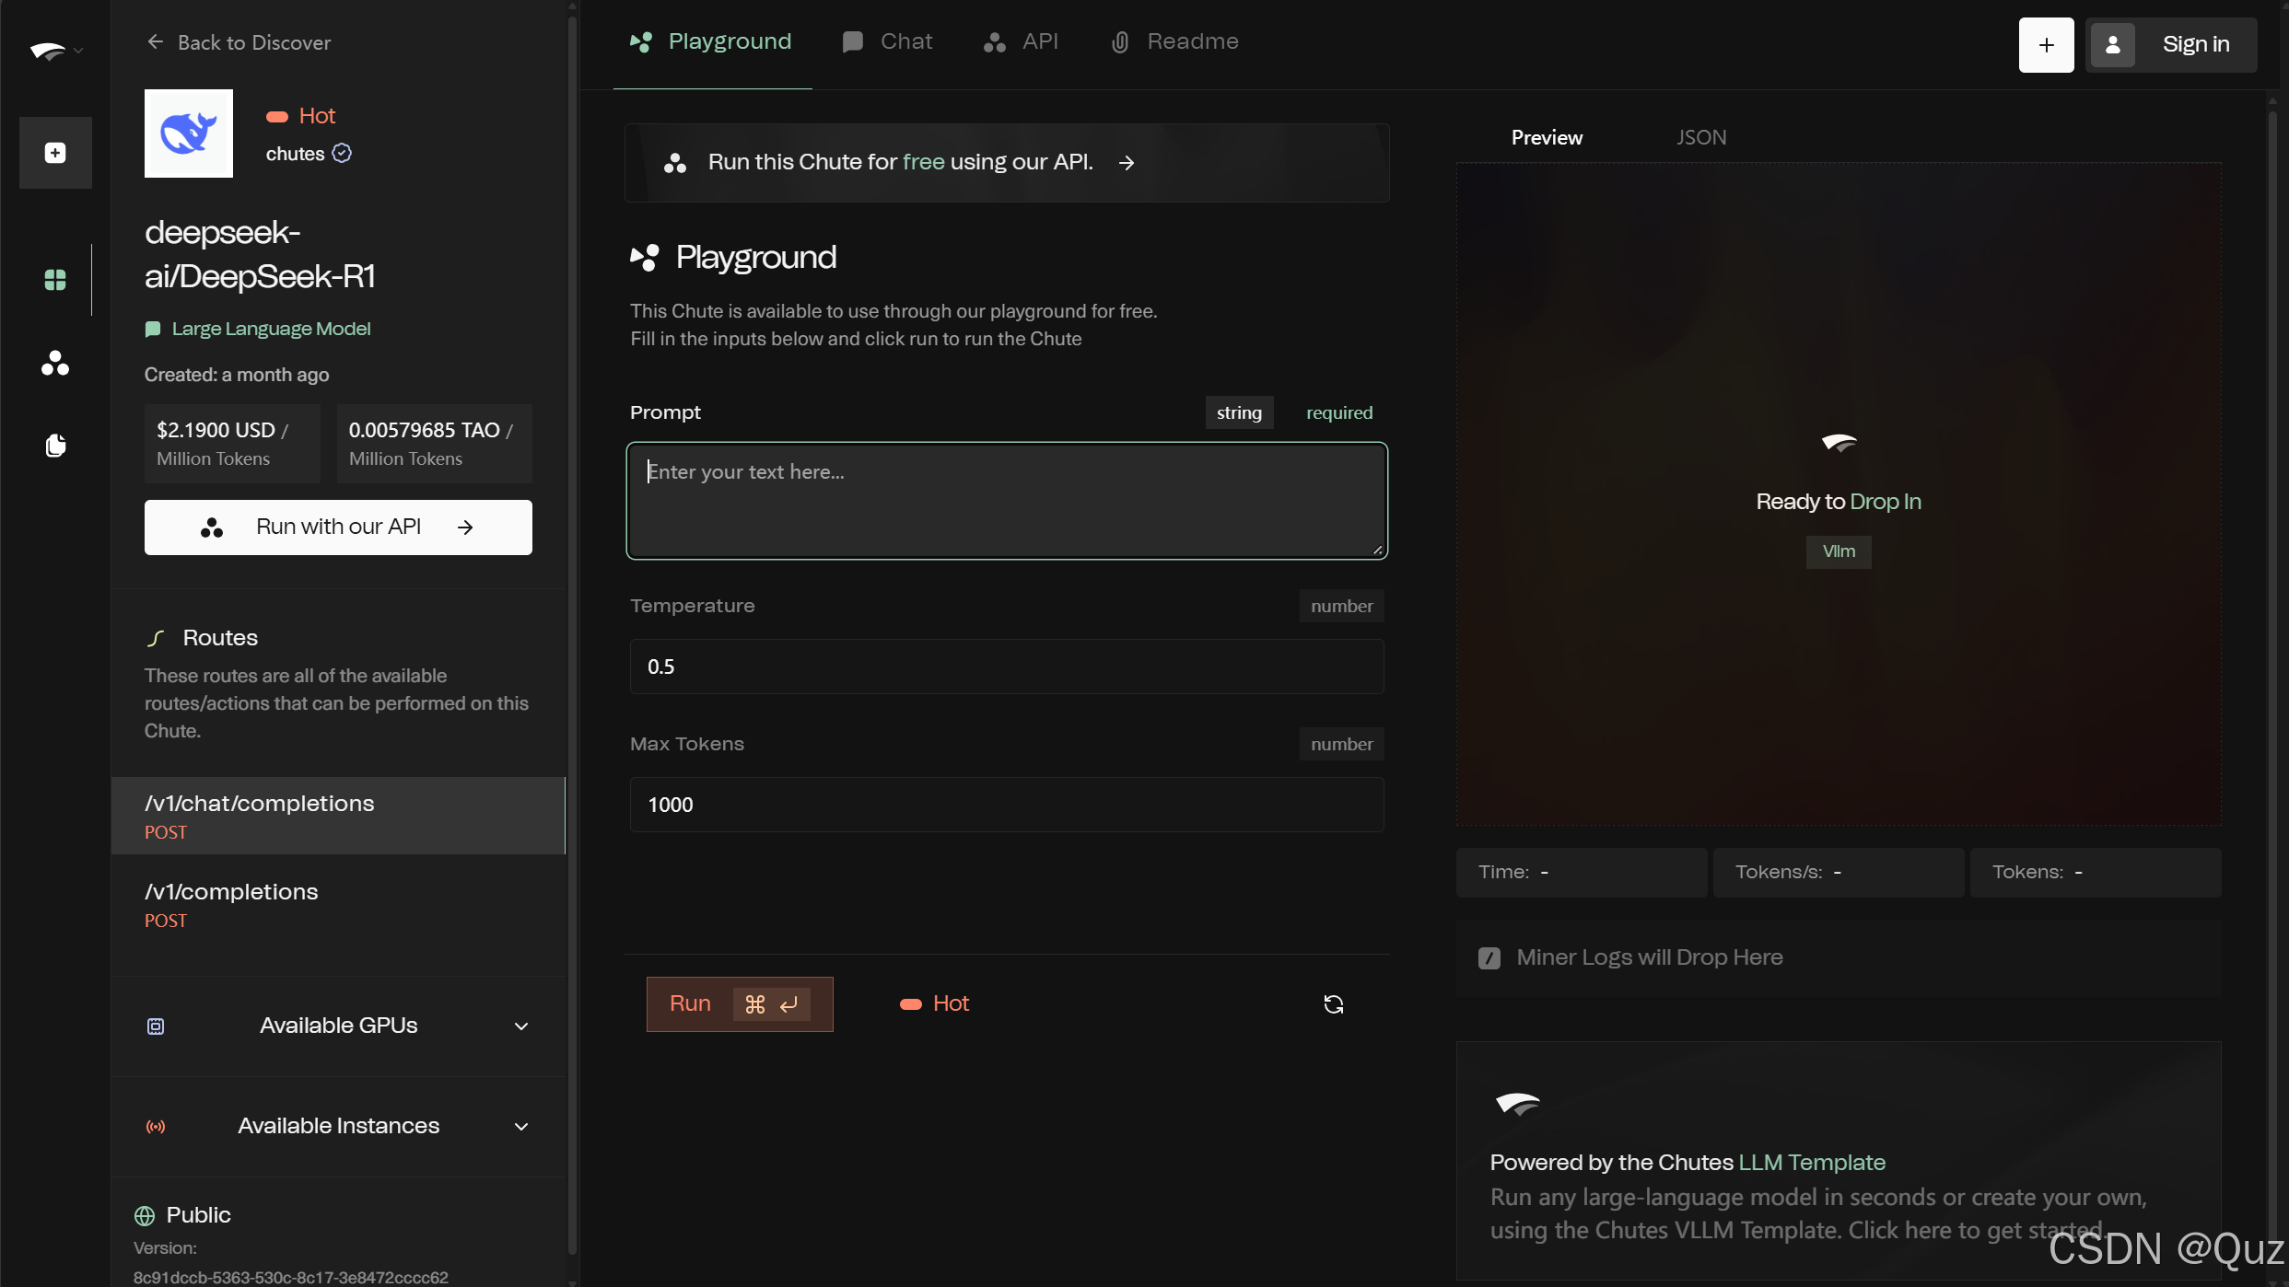This screenshot has width=2289, height=1287.
Task: Click the Vllm tag in preview
Action: click(x=1839, y=551)
